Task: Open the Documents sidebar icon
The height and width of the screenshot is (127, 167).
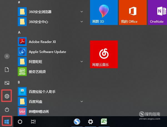Action: pyautogui.click(x=7, y=70)
